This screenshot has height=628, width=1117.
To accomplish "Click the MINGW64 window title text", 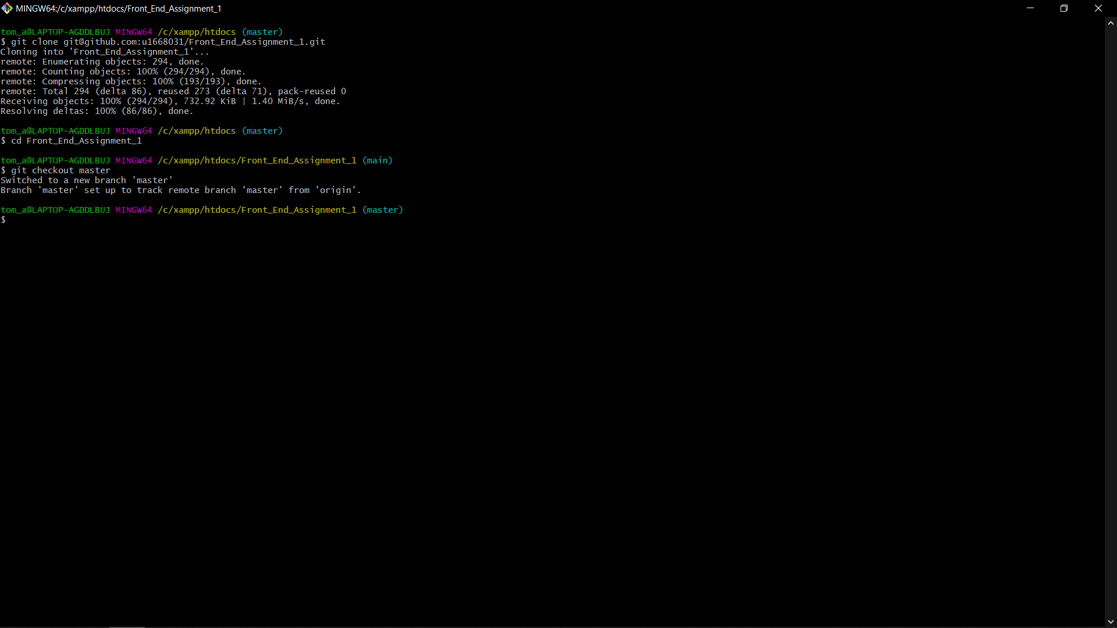I will [x=118, y=8].
